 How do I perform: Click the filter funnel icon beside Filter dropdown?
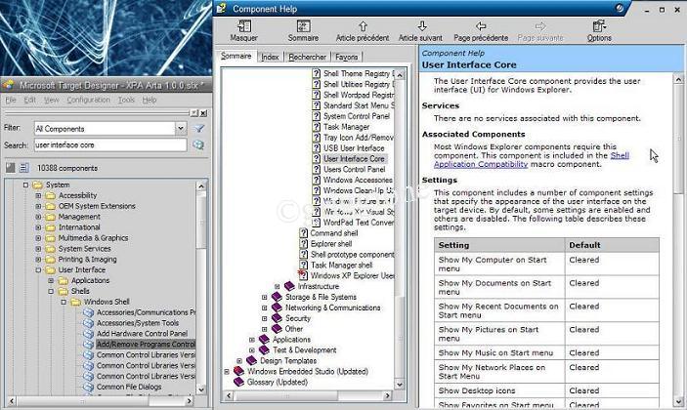pyautogui.click(x=199, y=128)
